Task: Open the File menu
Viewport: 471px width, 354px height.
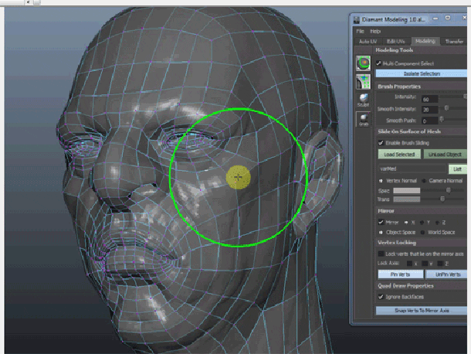Action: point(360,31)
